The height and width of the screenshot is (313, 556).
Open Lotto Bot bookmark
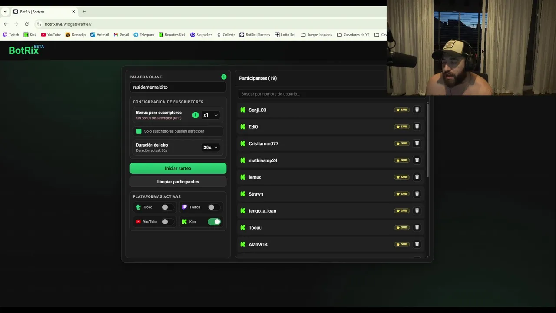tap(285, 35)
